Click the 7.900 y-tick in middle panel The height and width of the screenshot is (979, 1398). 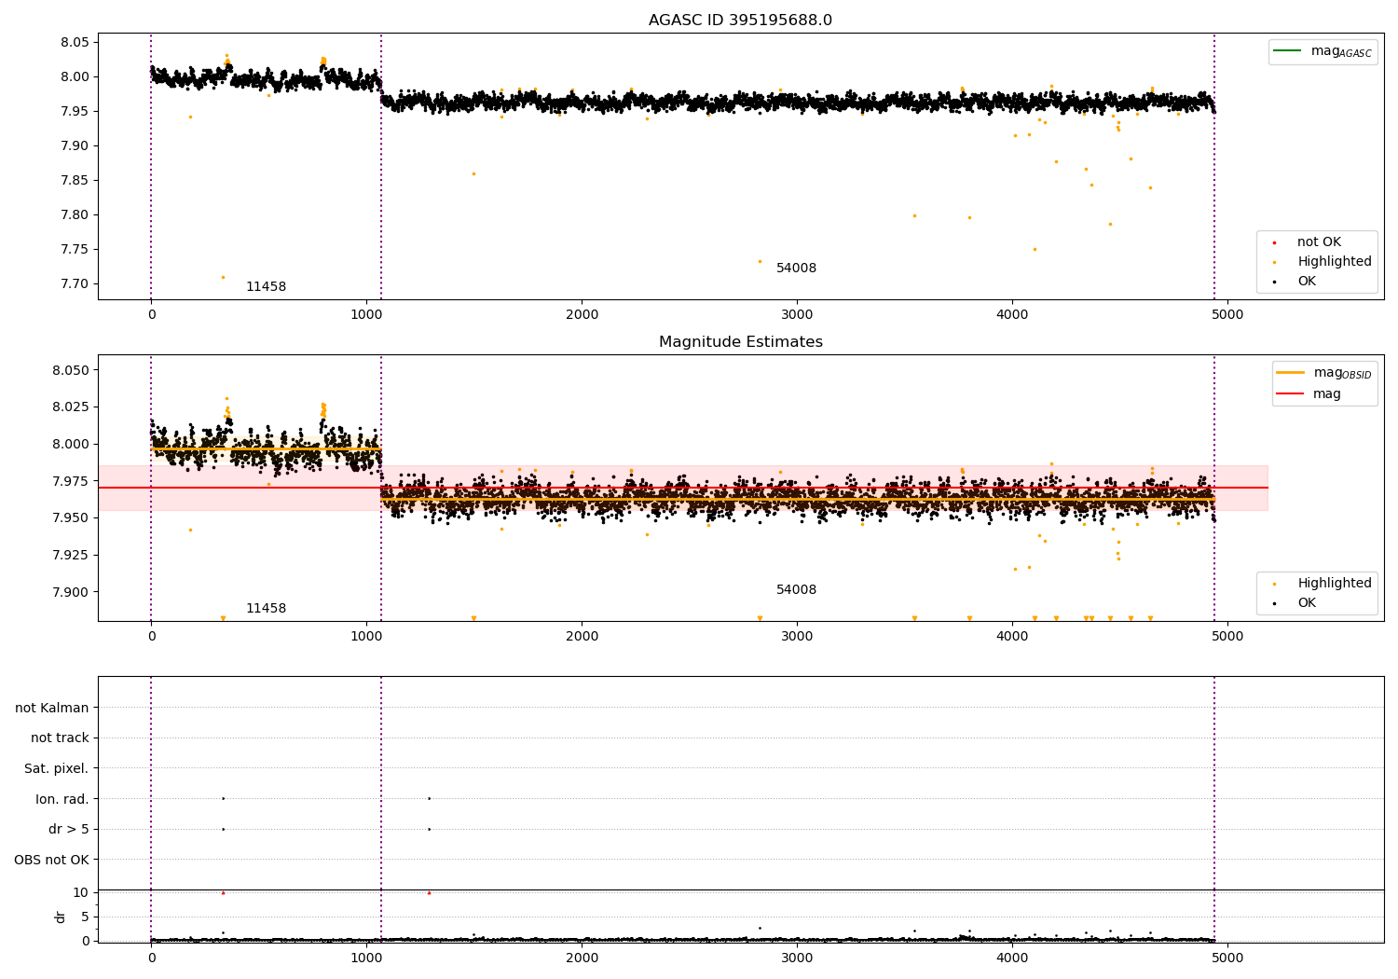[71, 593]
